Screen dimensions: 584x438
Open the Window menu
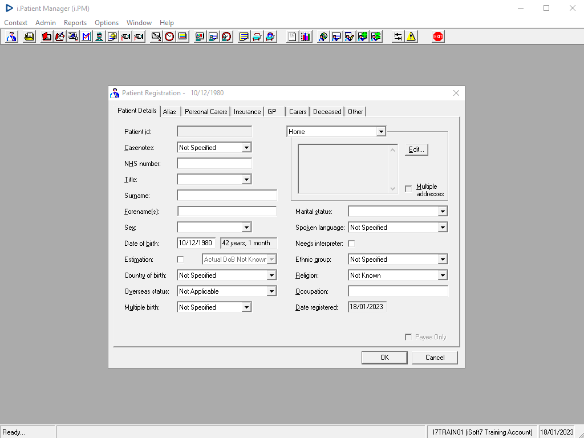coord(139,23)
